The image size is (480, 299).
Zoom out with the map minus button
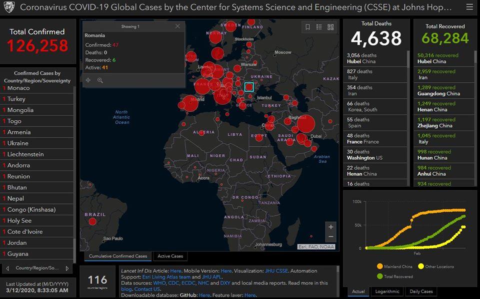[330, 237]
